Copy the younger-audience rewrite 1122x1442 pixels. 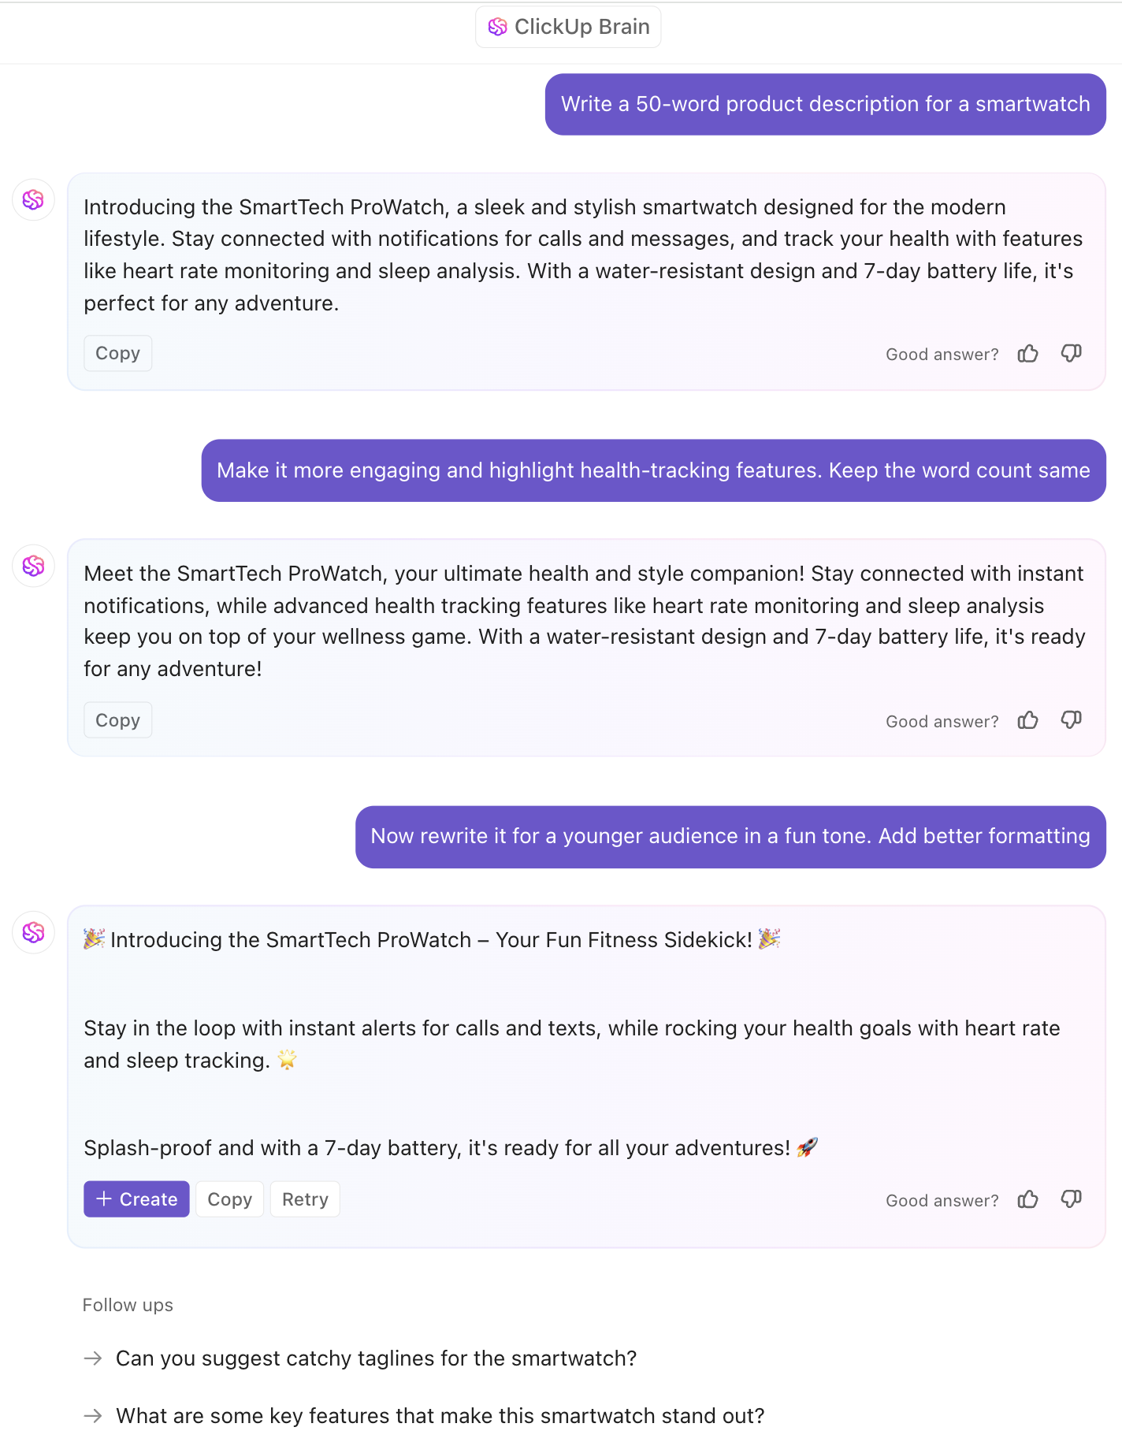pyautogui.click(x=229, y=1199)
